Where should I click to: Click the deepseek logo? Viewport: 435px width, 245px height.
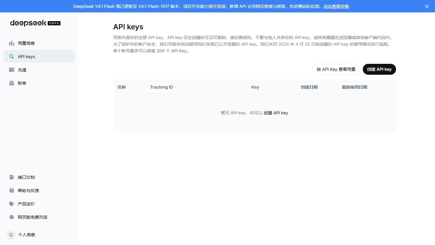[x=28, y=23]
